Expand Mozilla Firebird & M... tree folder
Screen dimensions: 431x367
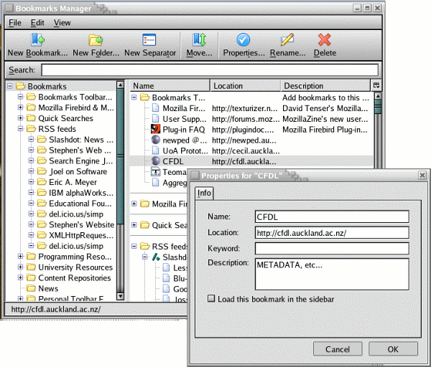[20, 108]
